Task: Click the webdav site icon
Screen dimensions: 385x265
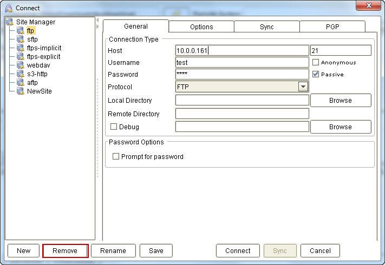Action: pos(21,65)
